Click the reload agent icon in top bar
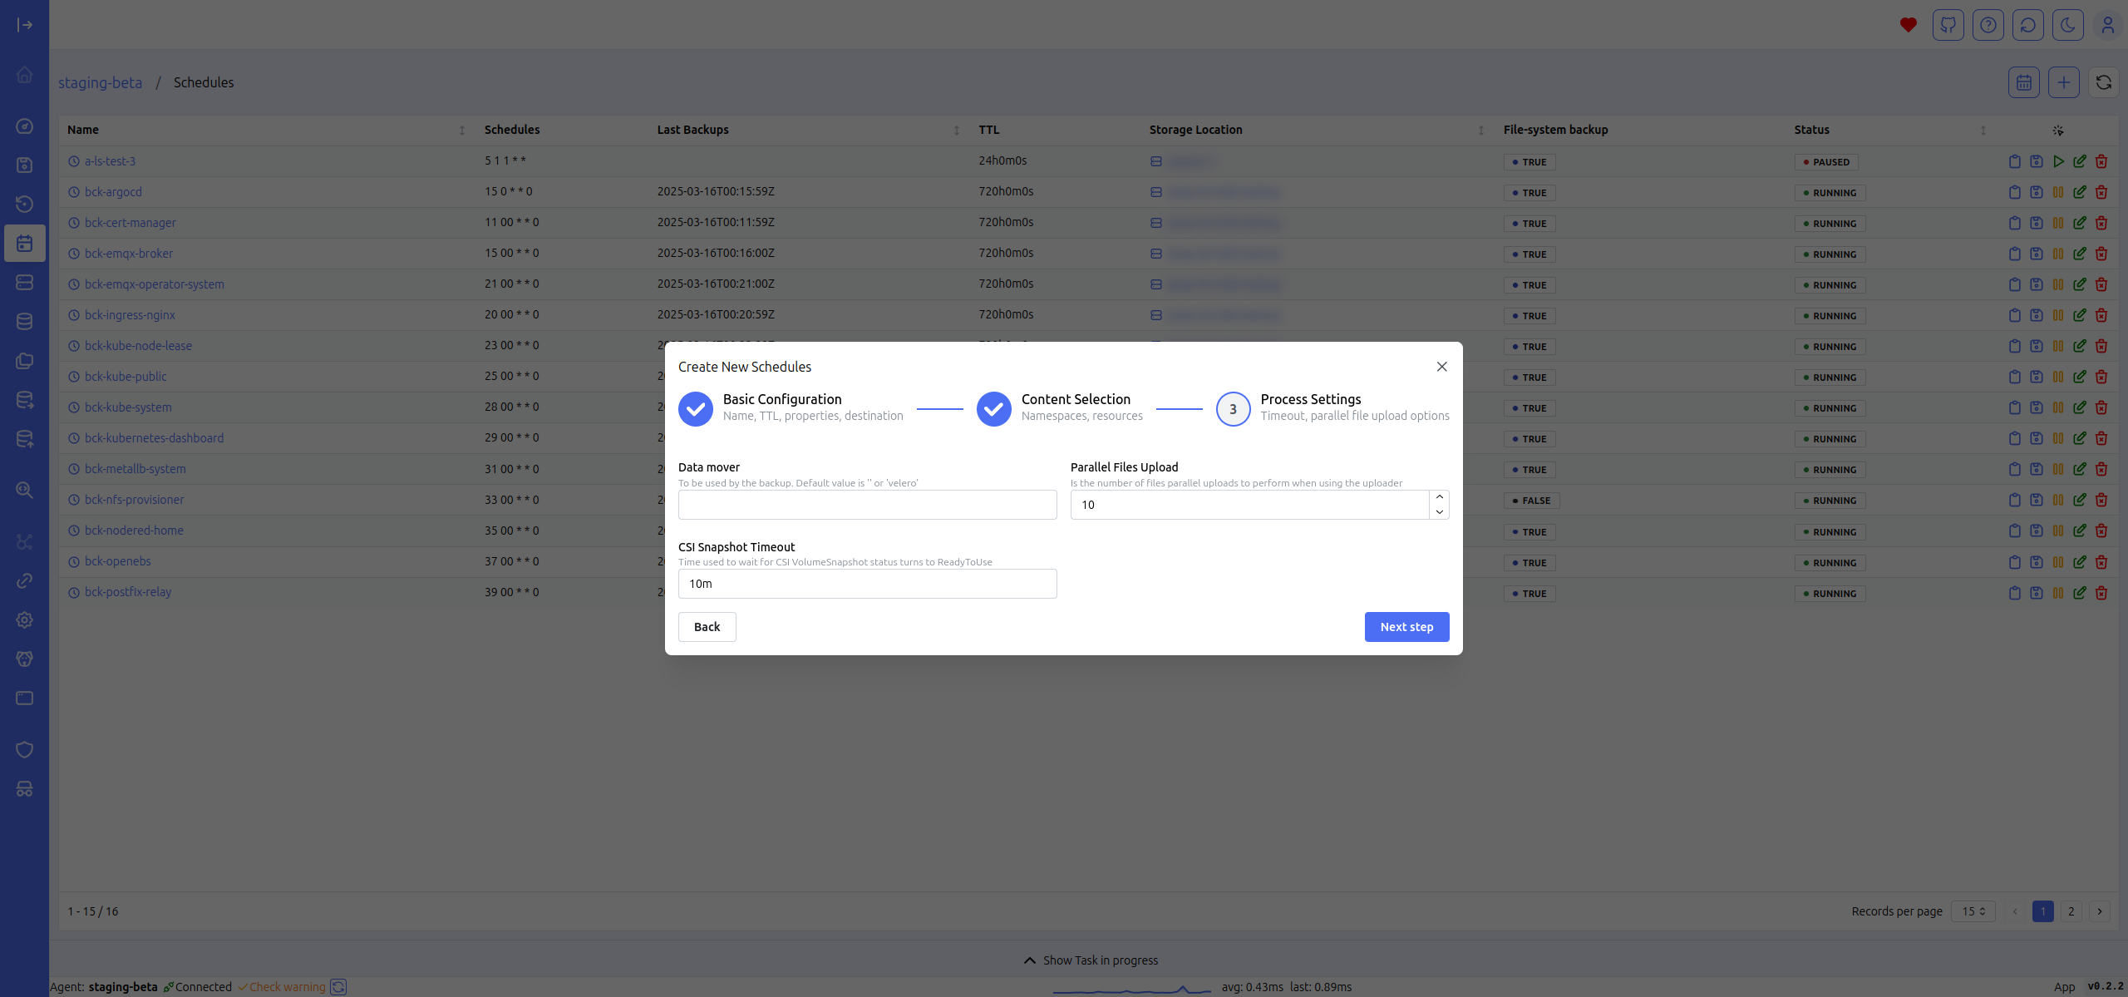This screenshot has height=997, width=2128. [2028, 25]
